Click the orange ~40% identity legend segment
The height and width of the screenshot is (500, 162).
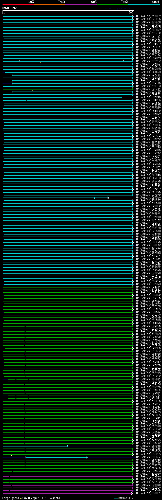coord(50,5)
